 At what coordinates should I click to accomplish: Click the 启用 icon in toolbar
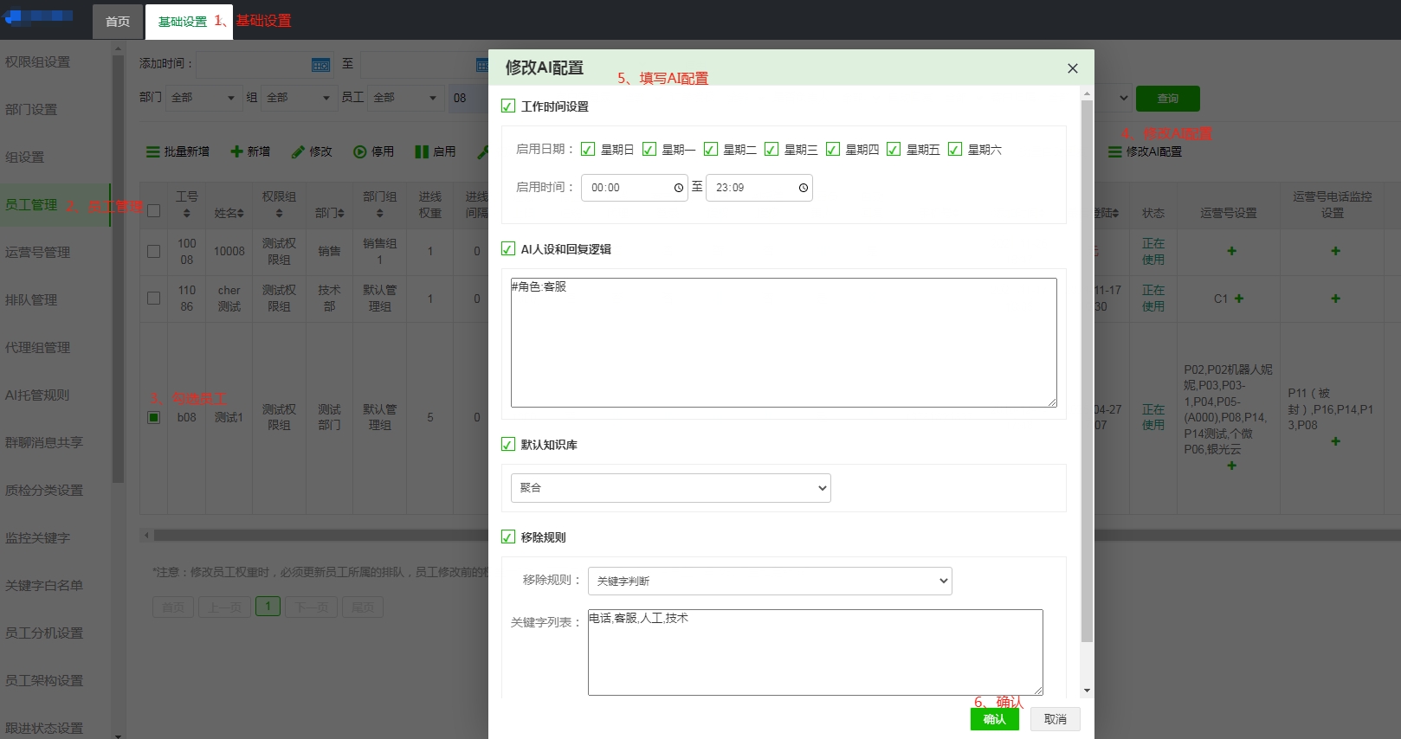click(x=422, y=151)
